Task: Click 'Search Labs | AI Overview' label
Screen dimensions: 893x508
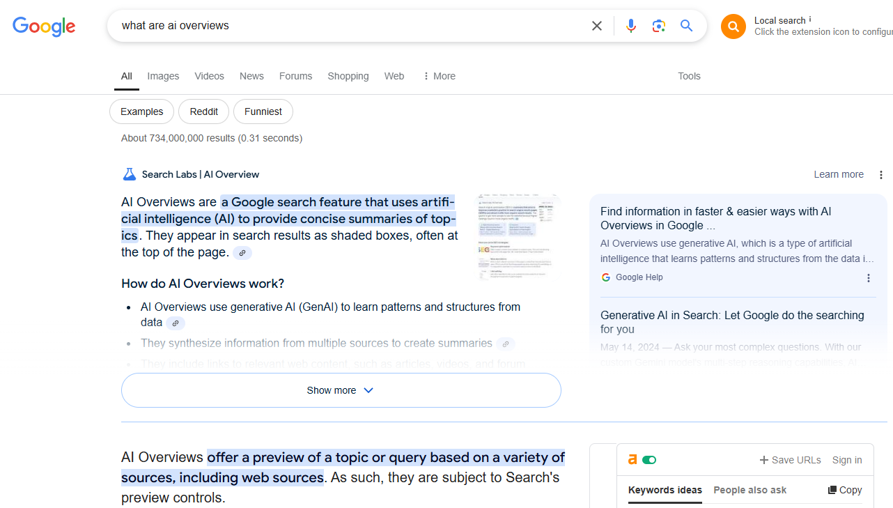Action: click(201, 174)
